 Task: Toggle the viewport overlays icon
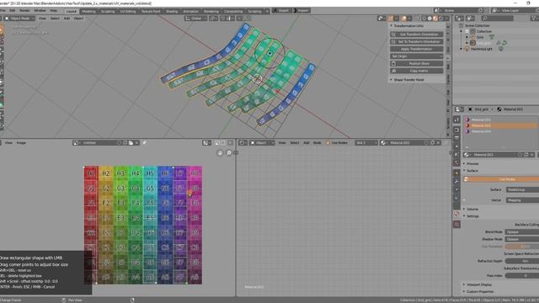[x=403, y=19]
